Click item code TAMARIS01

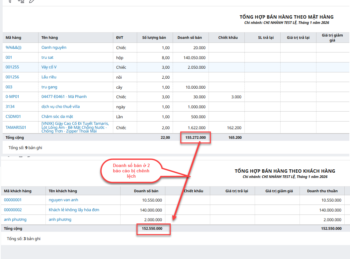(16, 128)
